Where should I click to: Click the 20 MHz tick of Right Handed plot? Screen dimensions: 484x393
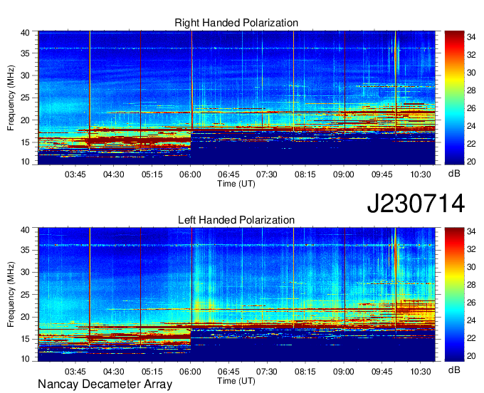(25, 120)
